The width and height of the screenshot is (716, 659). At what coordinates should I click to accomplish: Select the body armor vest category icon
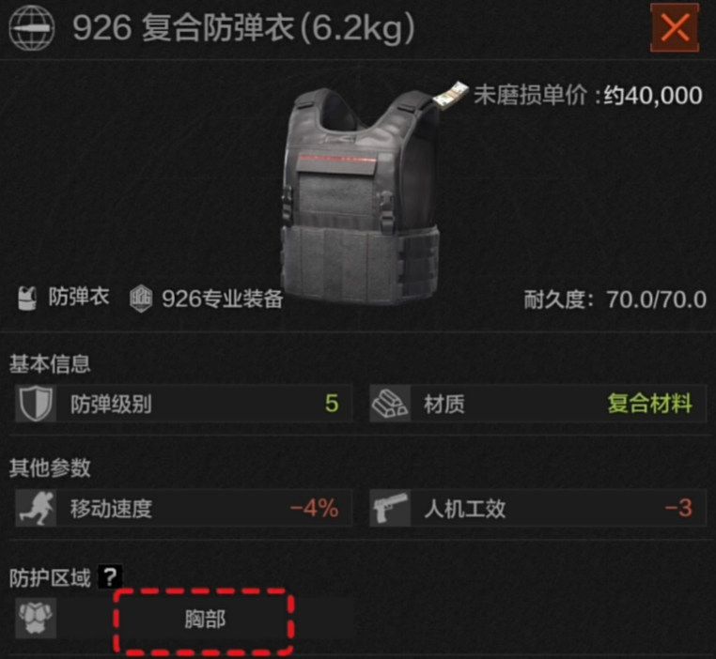[27, 299]
